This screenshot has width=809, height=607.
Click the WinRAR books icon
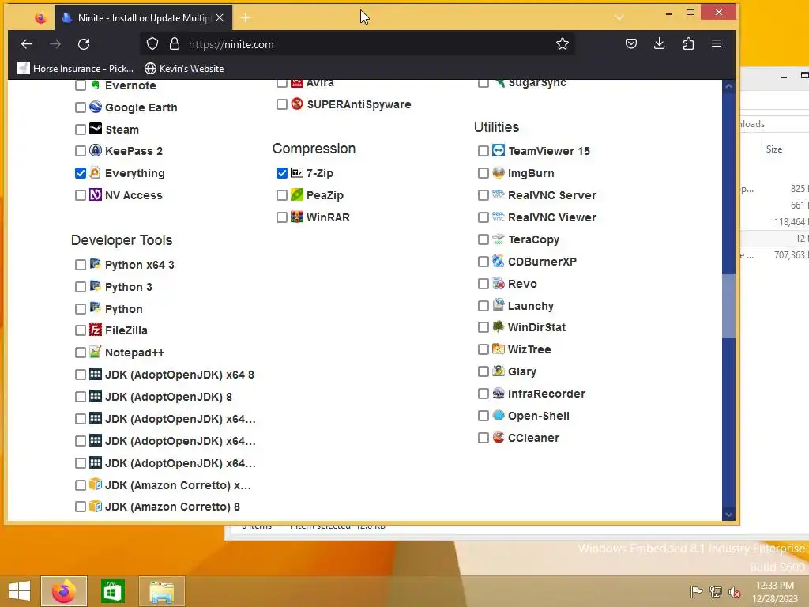[297, 217]
